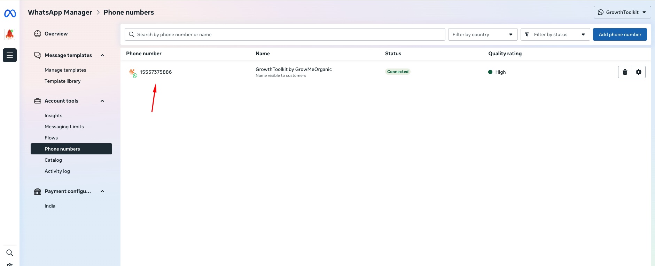Open Flows page
This screenshot has width=655, height=266.
(x=51, y=138)
